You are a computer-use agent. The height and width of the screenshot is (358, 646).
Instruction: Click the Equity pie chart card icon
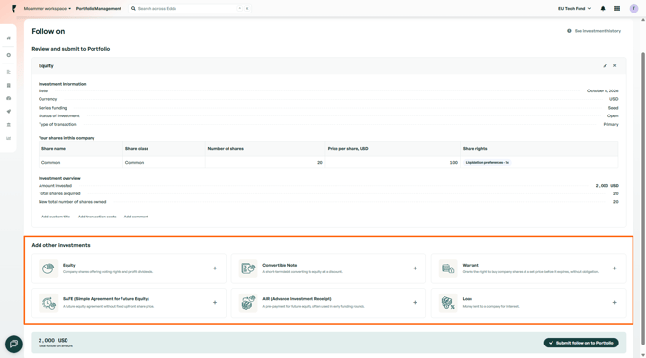(48, 268)
